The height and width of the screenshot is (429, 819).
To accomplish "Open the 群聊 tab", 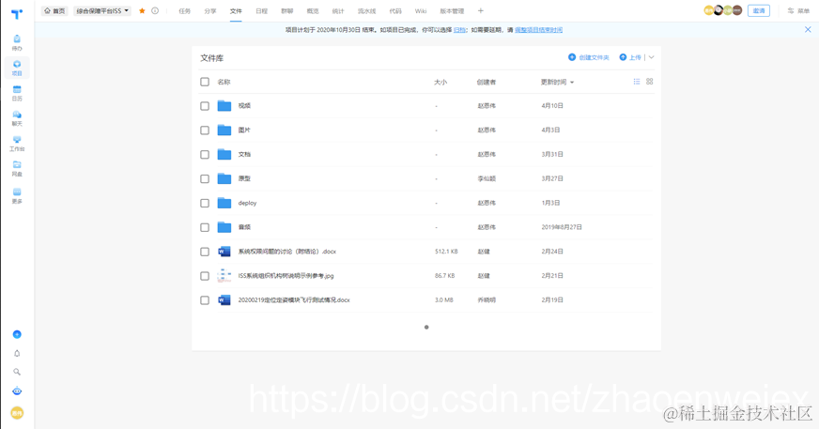I will 287,11.
